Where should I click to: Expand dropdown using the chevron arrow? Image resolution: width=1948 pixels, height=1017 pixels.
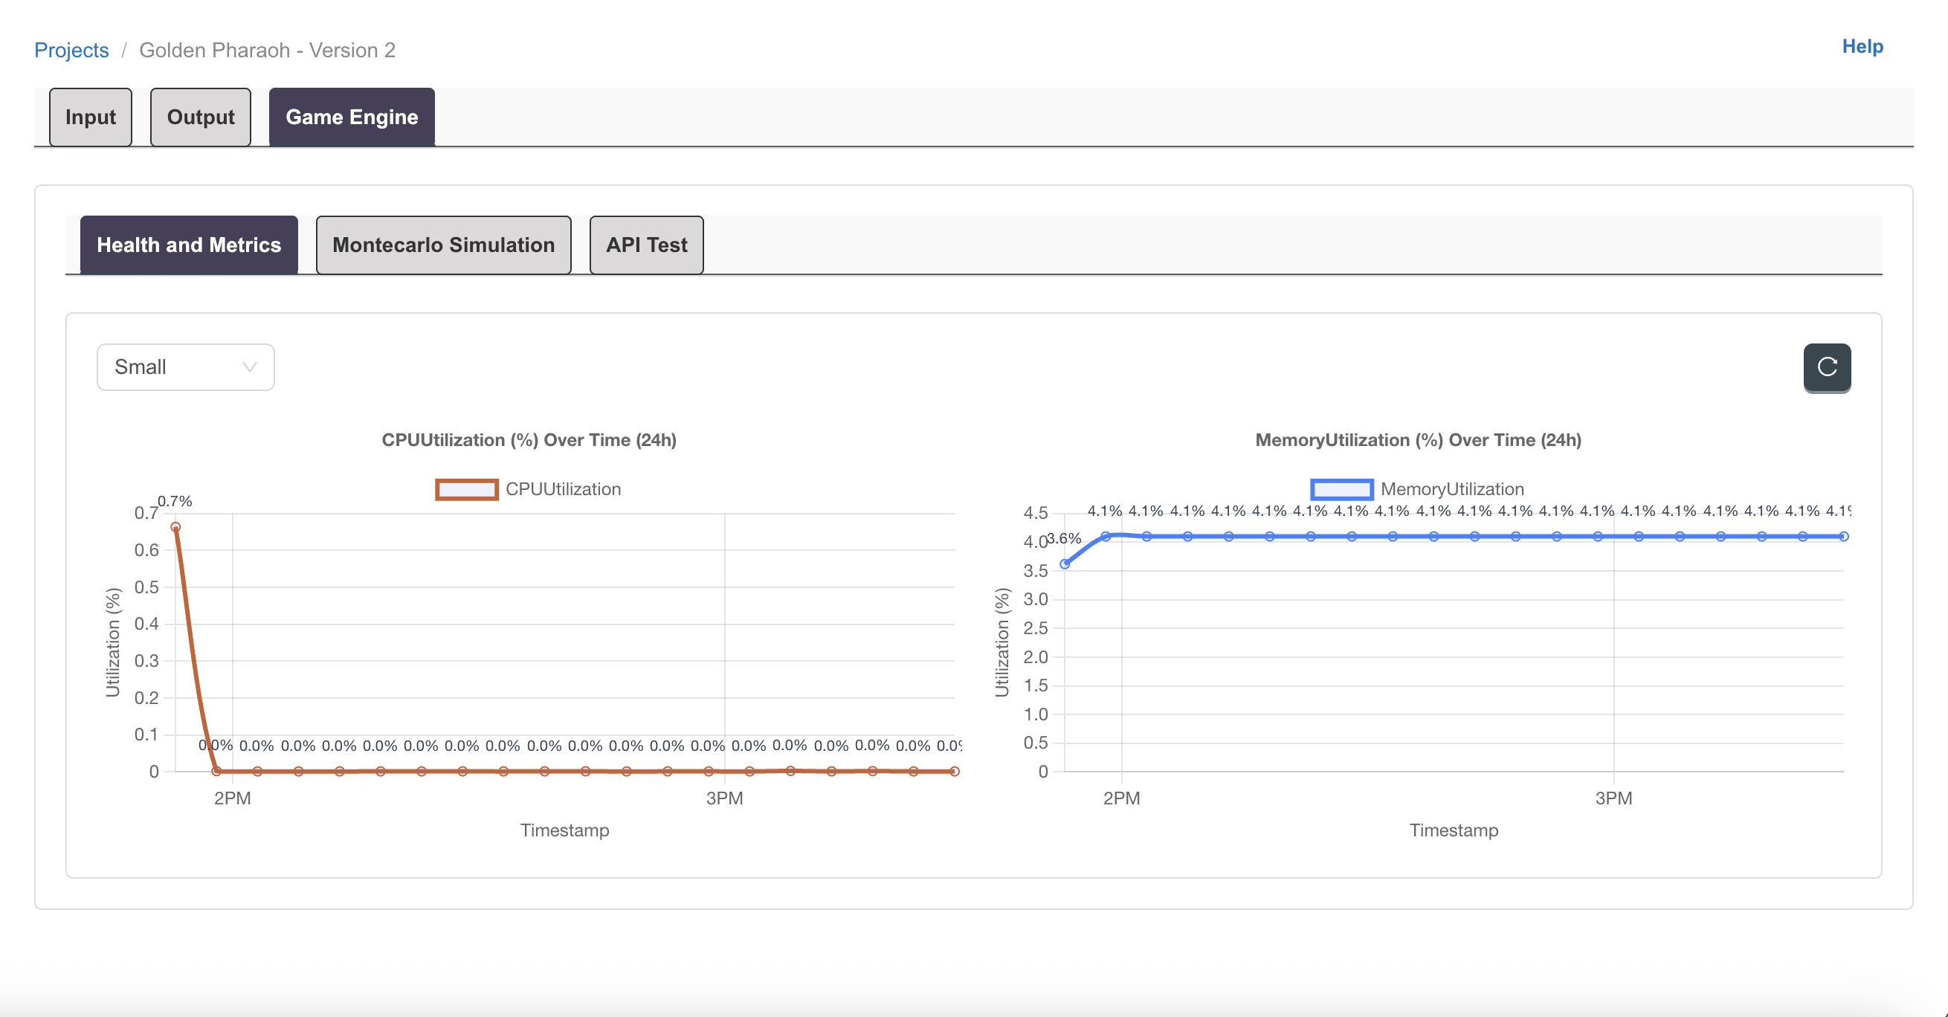click(x=249, y=367)
